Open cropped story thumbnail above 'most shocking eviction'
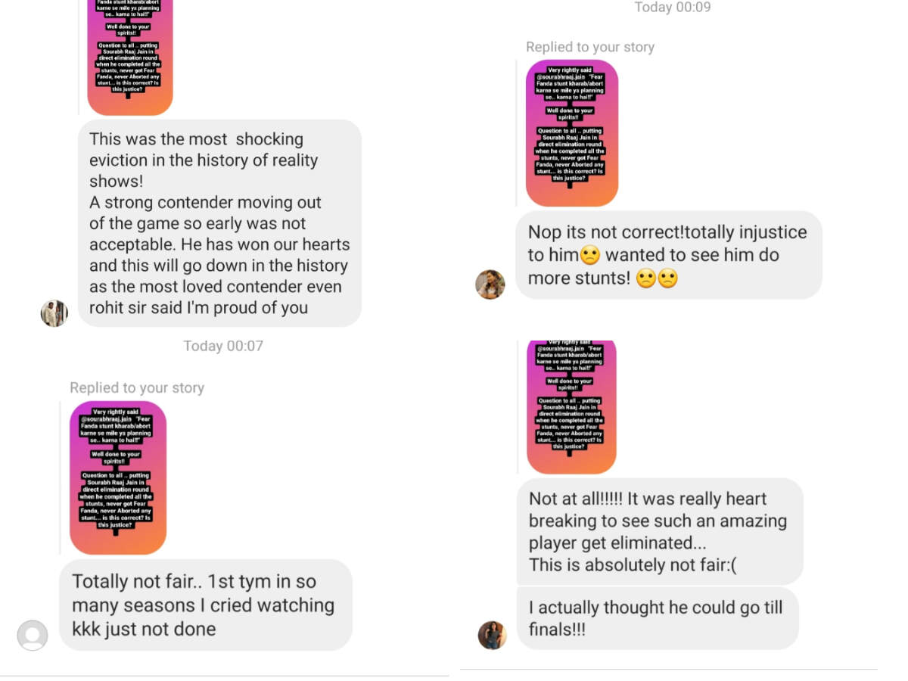Image resolution: width=908 pixels, height=681 pixels. pos(130,57)
